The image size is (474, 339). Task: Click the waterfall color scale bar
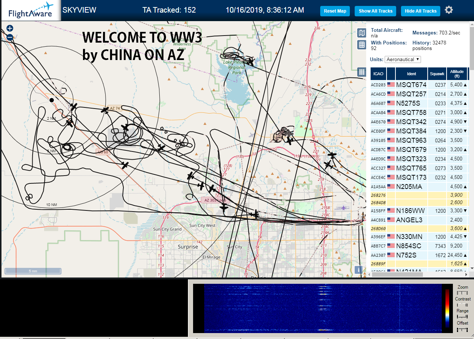point(447,308)
